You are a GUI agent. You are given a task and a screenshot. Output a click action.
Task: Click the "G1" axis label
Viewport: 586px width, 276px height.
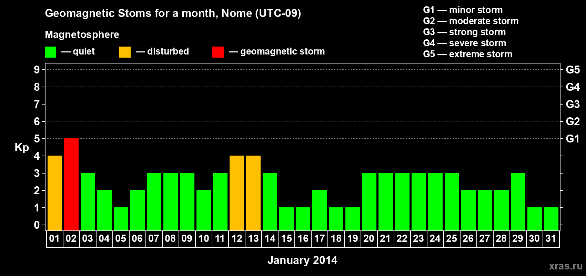[573, 139]
